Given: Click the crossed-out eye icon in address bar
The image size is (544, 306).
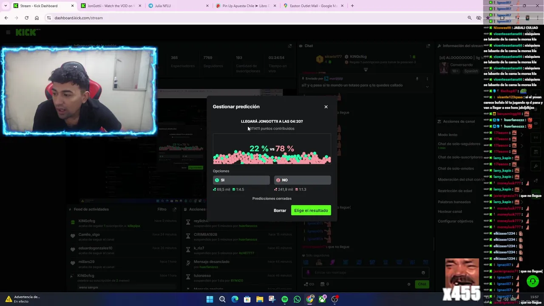Looking at the screenshot, I should pos(479,18).
